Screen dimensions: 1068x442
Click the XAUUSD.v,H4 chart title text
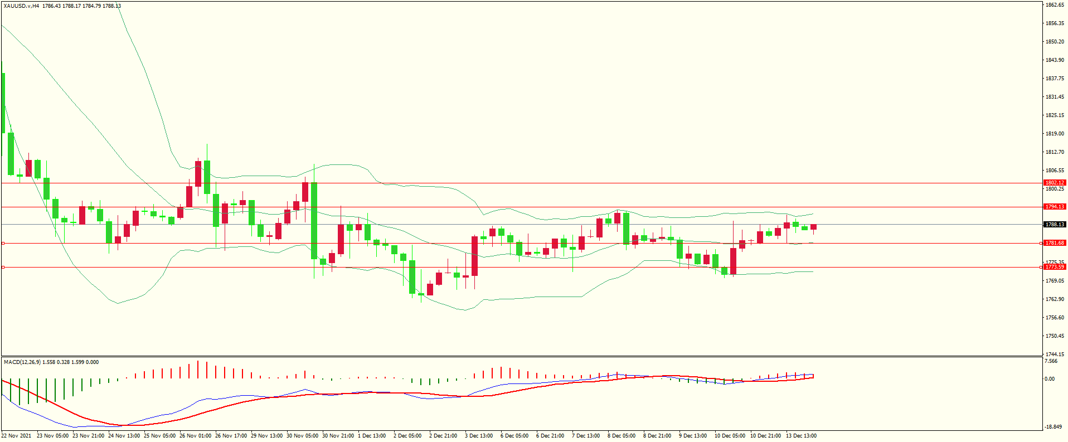(x=21, y=6)
